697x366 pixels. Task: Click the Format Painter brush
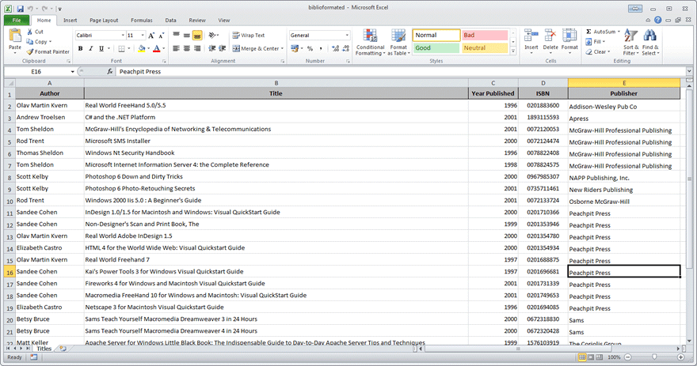pyautogui.click(x=30, y=51)
